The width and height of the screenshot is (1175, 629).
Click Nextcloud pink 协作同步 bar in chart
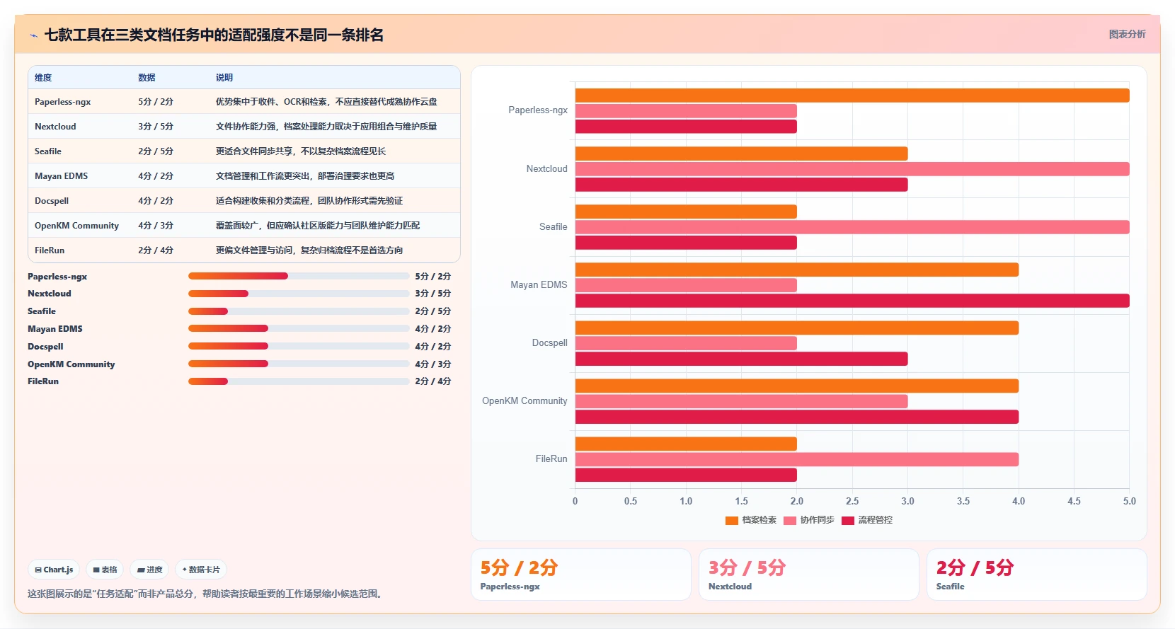852,169
